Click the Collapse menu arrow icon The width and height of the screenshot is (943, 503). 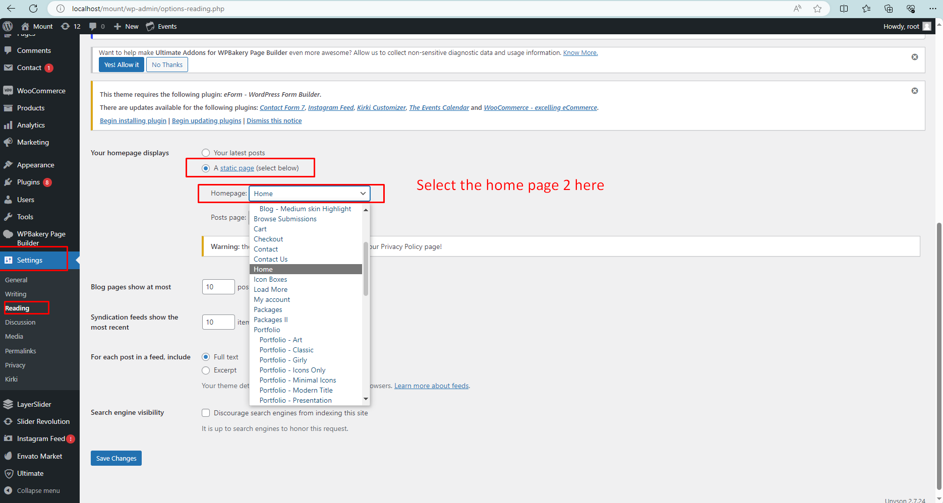8,490
